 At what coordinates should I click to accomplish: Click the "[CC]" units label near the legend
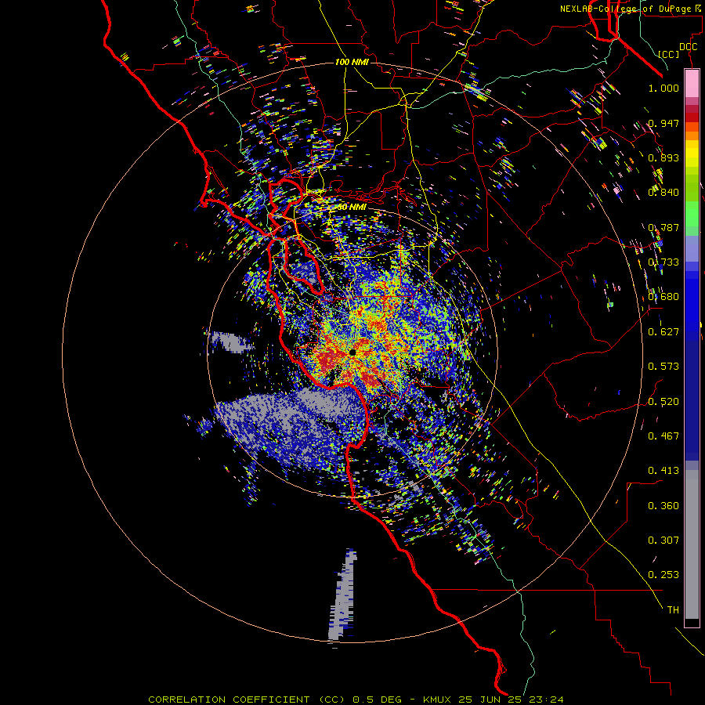point(669,54)
